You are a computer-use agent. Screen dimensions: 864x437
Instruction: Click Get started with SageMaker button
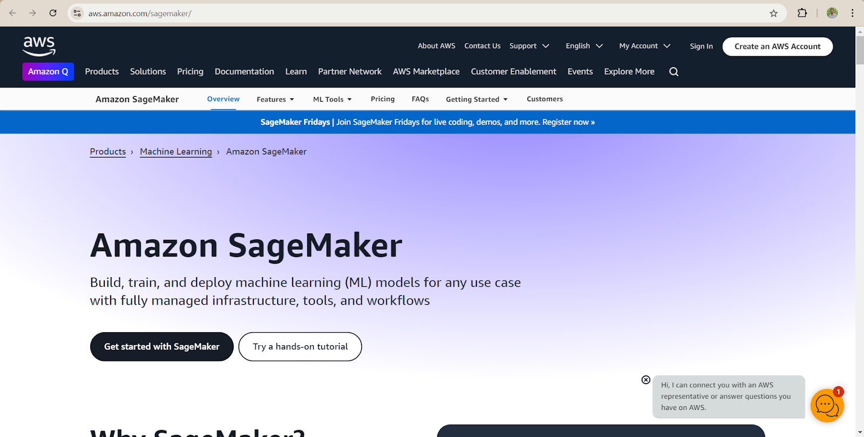pos(161,347)
